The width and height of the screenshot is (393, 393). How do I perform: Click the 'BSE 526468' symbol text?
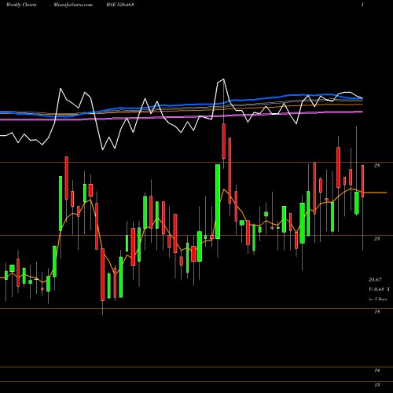[x=120, y=5]
